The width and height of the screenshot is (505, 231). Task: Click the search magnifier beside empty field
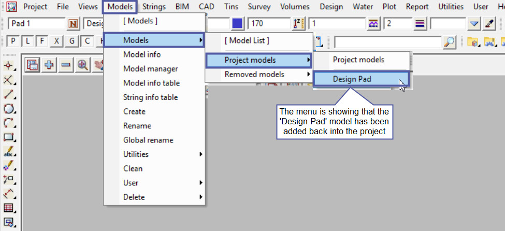pyautogui.click(x=450, y=41)
